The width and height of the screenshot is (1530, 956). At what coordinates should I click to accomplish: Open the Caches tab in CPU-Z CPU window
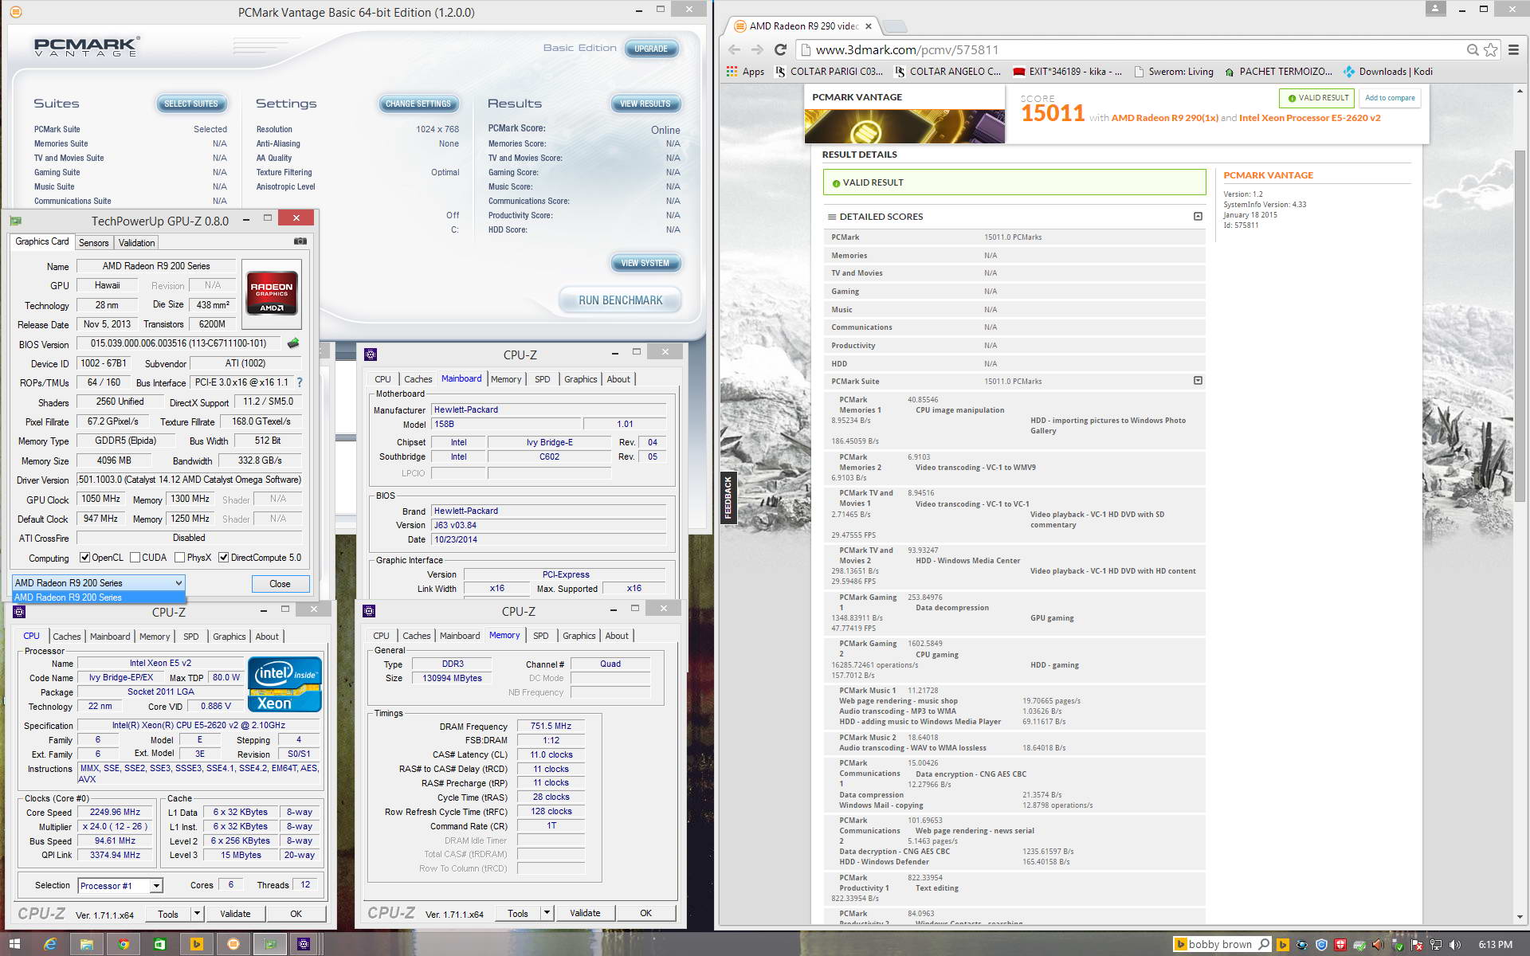[x=67, y=637]
